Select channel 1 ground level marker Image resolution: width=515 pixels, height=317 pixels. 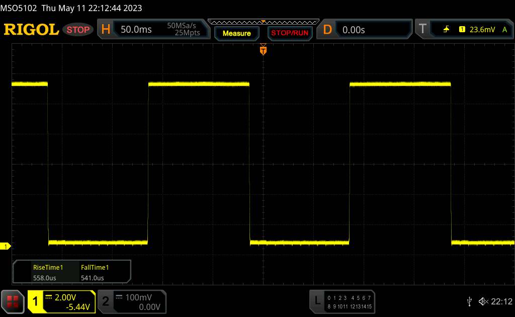coord(5,246)
